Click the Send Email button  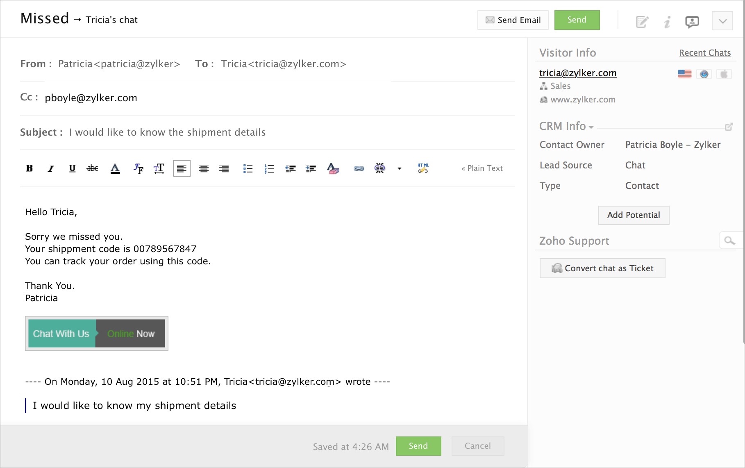pos(513,20)
